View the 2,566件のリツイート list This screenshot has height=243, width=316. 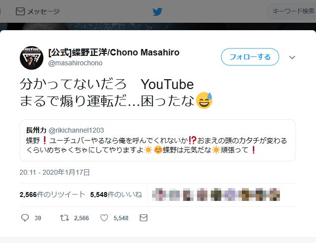coord(52,194)
